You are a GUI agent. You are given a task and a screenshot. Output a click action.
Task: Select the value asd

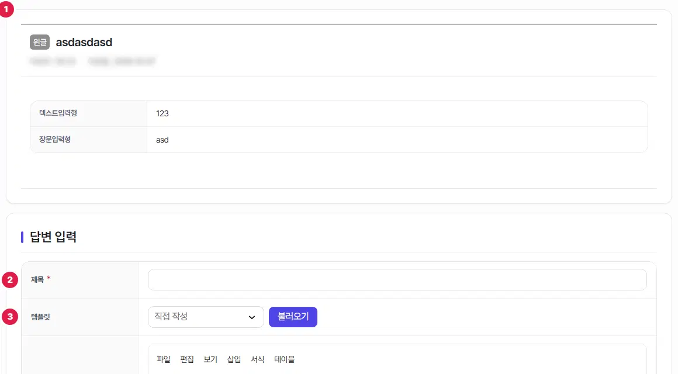(162, 140)
